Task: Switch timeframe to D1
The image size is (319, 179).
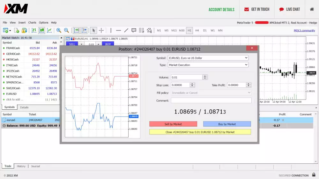Action: (x=205, y=31)
